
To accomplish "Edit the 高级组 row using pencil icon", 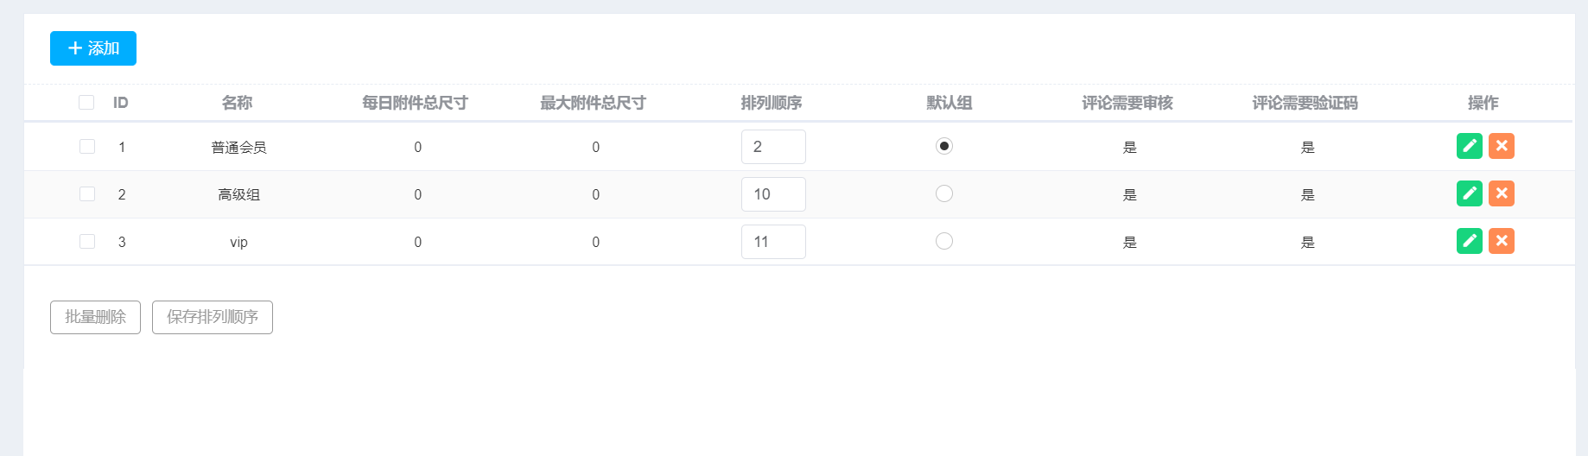I will [1469, 193].
